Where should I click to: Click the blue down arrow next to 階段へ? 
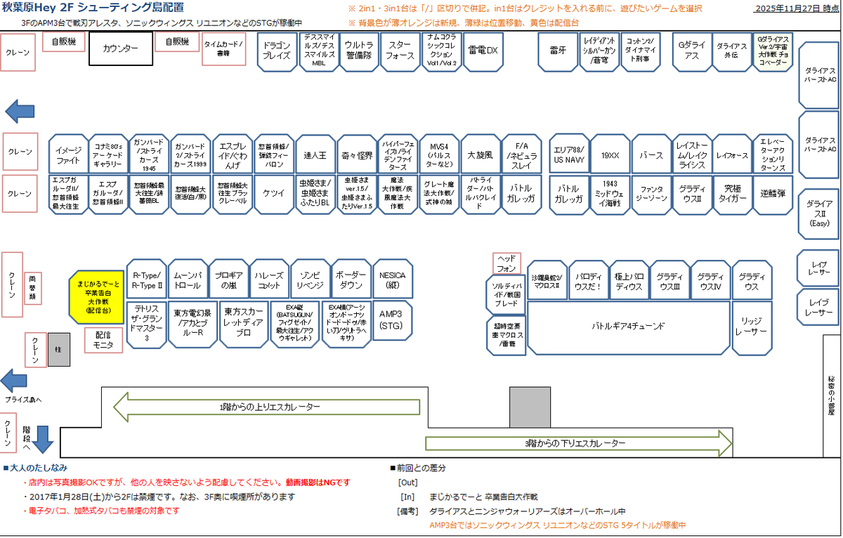pyautogui.click(x=44, y=439)
